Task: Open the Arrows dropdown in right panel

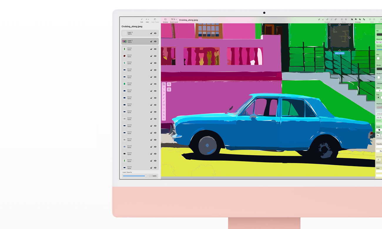Action: (379, 83)
